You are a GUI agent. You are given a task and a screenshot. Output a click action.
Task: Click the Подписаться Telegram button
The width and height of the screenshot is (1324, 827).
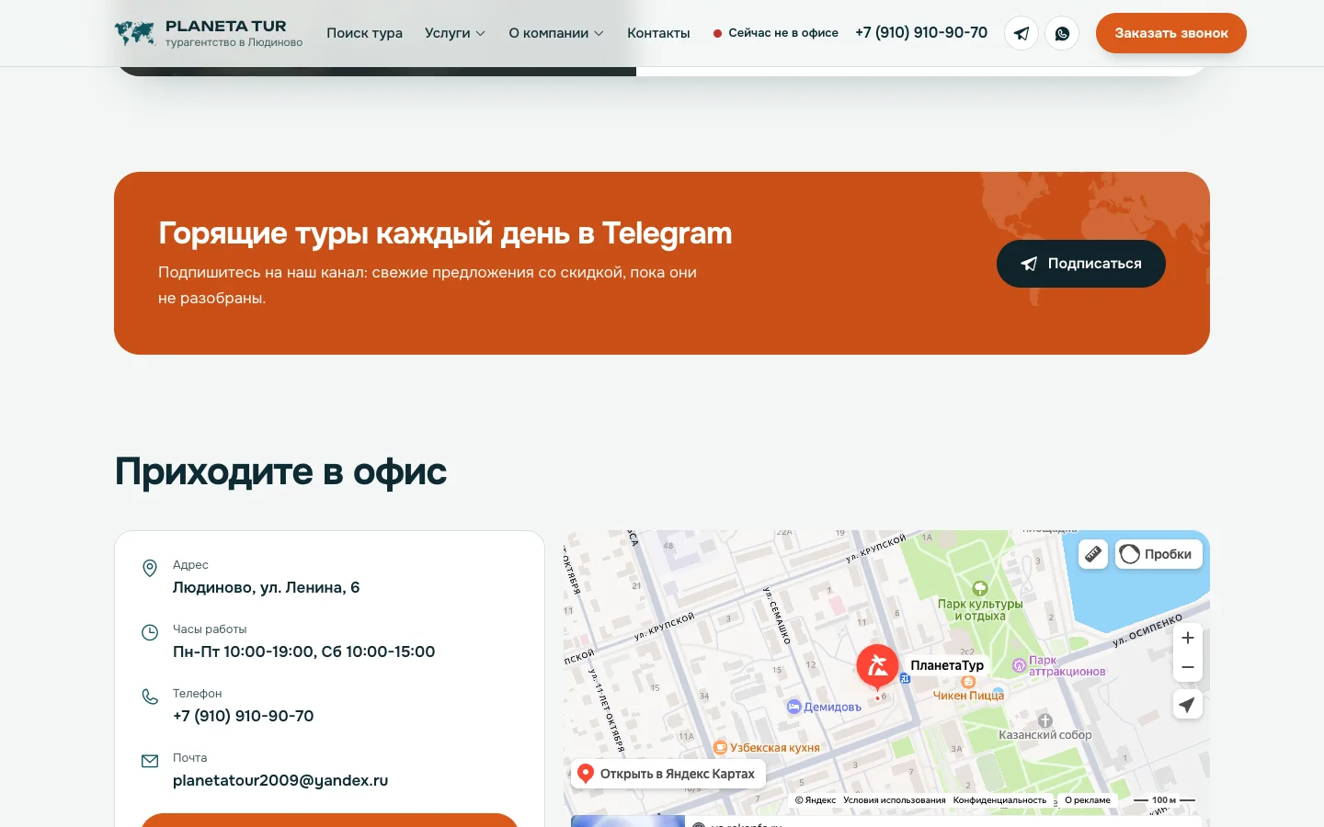pos(1081,264)
